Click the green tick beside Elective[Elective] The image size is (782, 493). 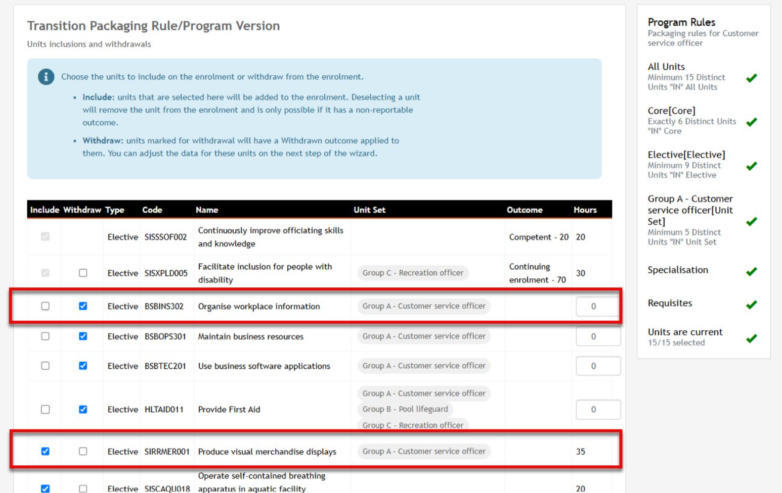752,166
